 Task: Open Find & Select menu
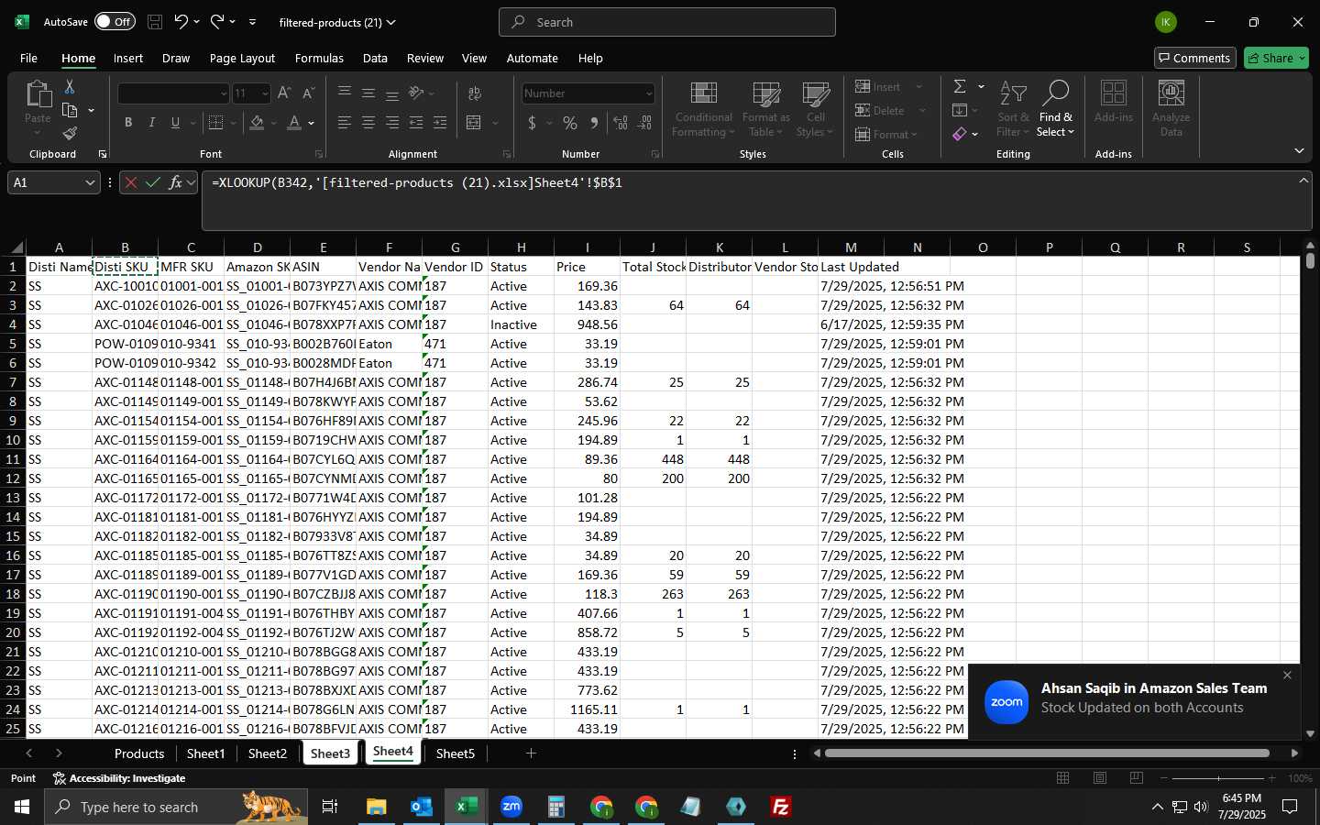coord(1056,110)
